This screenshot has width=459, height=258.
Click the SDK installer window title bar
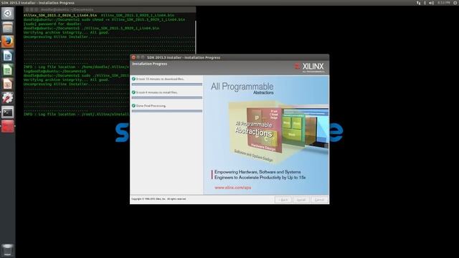point(229,57)
